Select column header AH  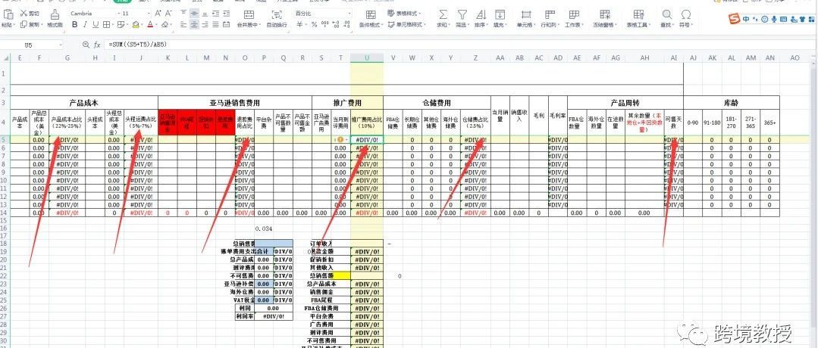(644, 57)
